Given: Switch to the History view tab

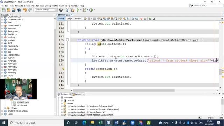Looking at the screenshot, I should [x=78, y=19].
